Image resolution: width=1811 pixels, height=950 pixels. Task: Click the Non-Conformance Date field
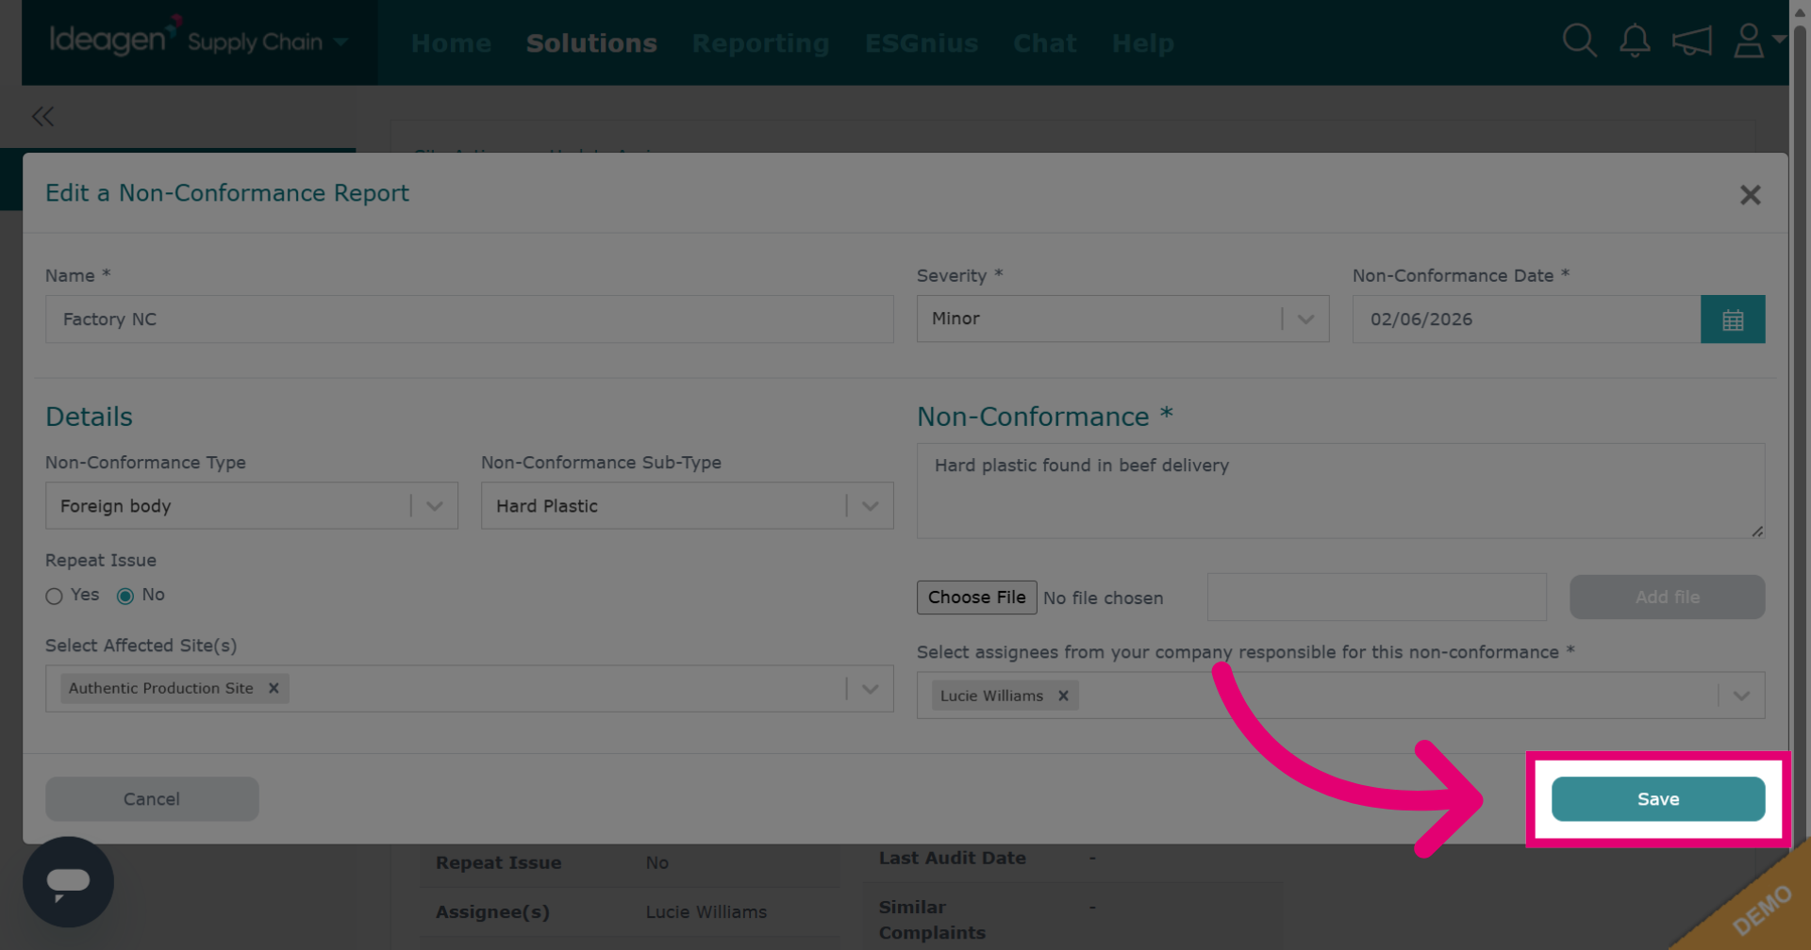(x=1526, y=319)
